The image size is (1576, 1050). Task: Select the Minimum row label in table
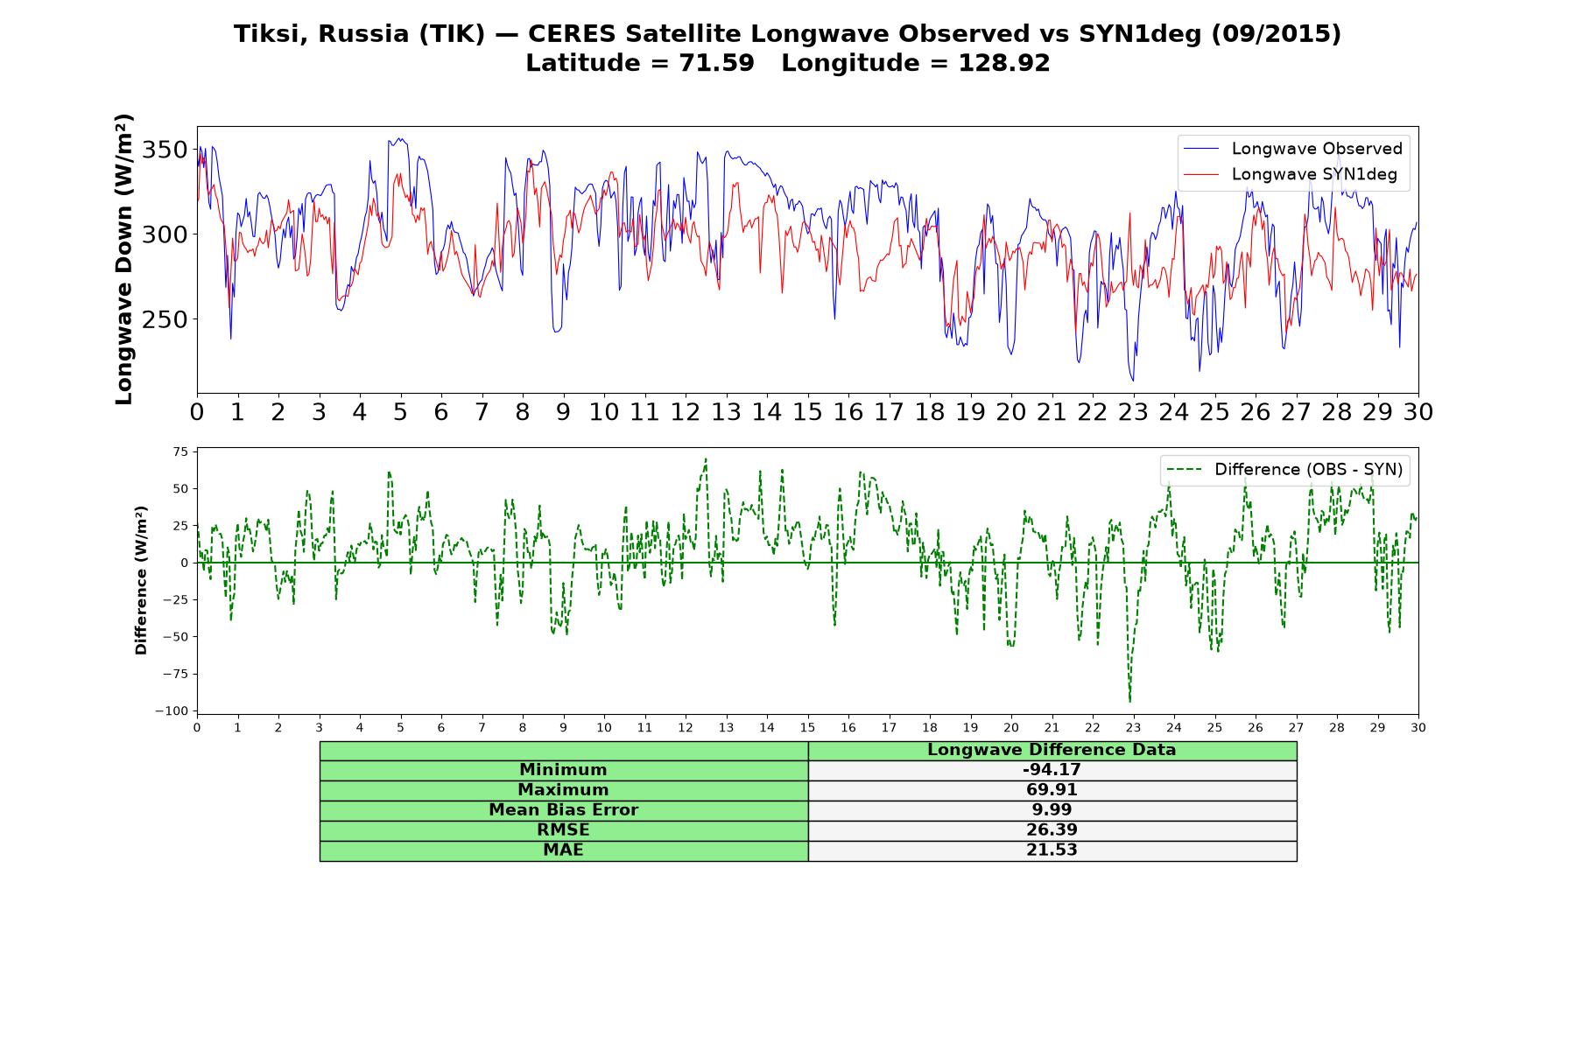(x=564, y=770)
